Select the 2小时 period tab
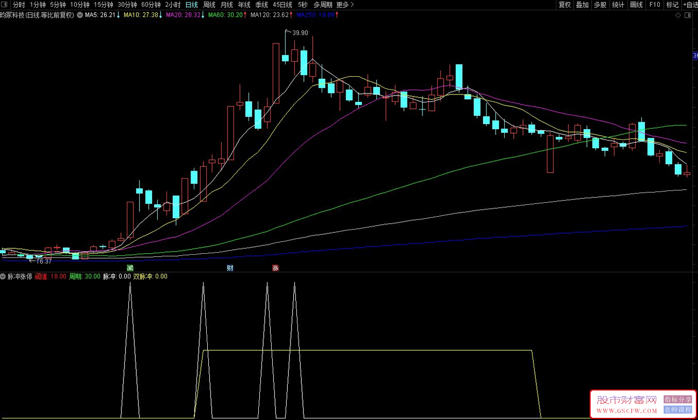This screenshot has height=420, width=698. pyautogui.click(x=173, y=5)
